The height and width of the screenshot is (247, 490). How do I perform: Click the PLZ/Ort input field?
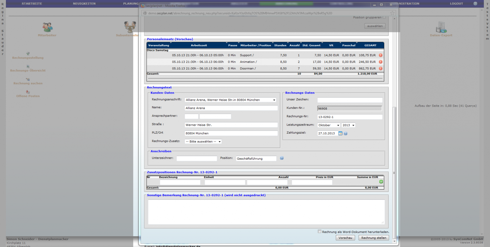(231, 133)
